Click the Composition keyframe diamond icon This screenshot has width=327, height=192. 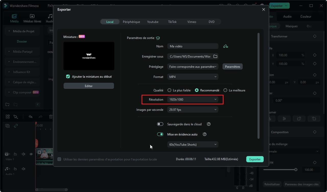(x=315, y=132)
